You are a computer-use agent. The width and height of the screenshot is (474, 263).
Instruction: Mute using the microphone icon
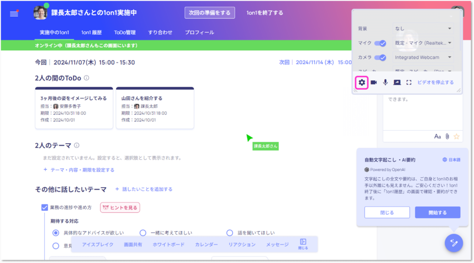(385, 82)
